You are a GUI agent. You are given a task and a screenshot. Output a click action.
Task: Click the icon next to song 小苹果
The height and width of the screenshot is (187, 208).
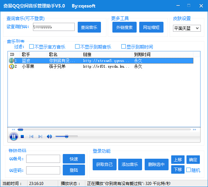click(11, 67)
